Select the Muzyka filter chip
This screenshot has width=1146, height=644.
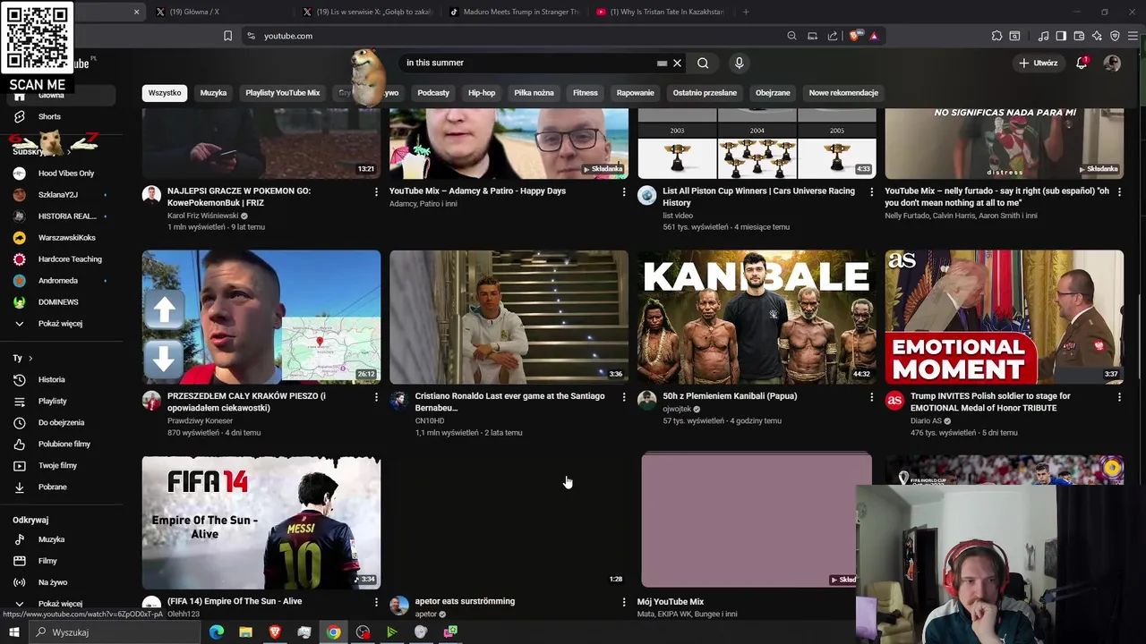pyautogui.click(x=213, y=93)
